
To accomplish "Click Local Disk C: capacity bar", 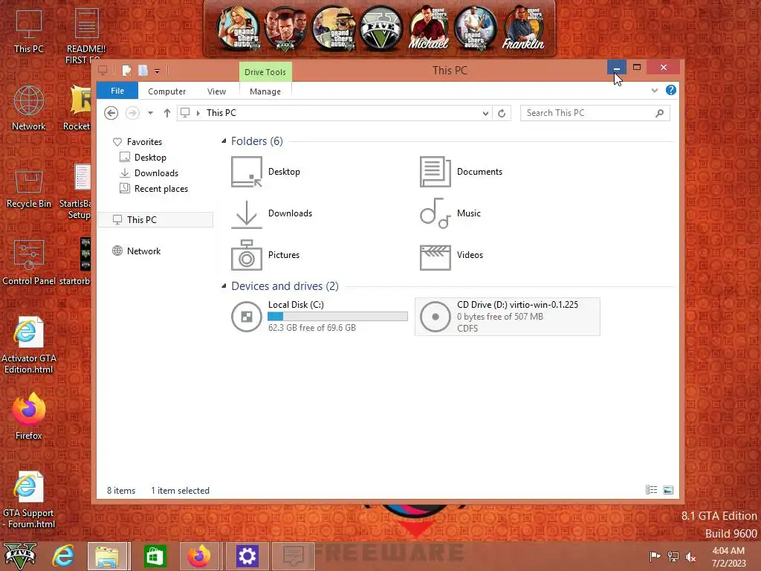I will click(338, 316).
